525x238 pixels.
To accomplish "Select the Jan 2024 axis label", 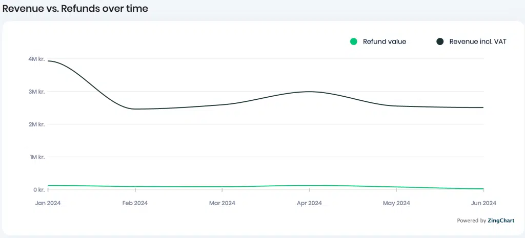I will coord(48,203).
